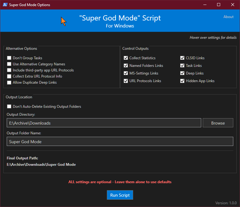Disable Task Links output

coord(182,65)
